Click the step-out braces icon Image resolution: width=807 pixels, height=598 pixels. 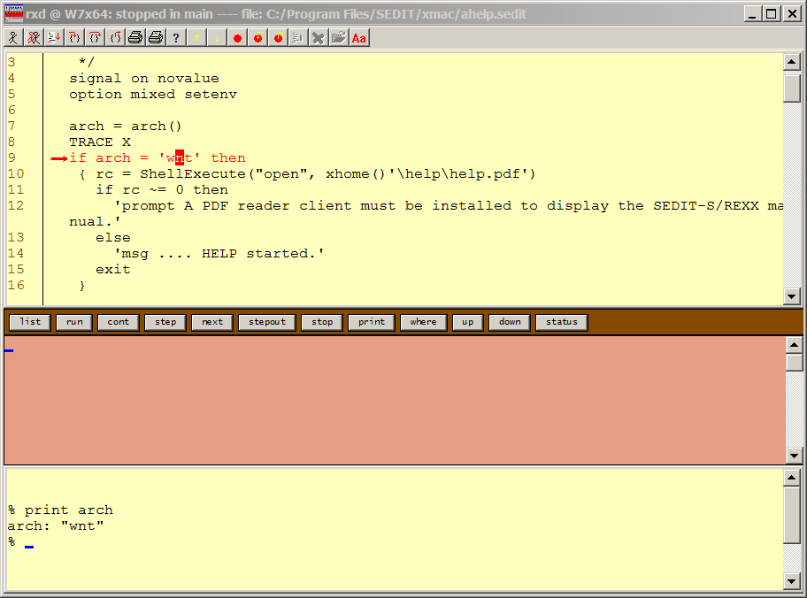point(115,37)
